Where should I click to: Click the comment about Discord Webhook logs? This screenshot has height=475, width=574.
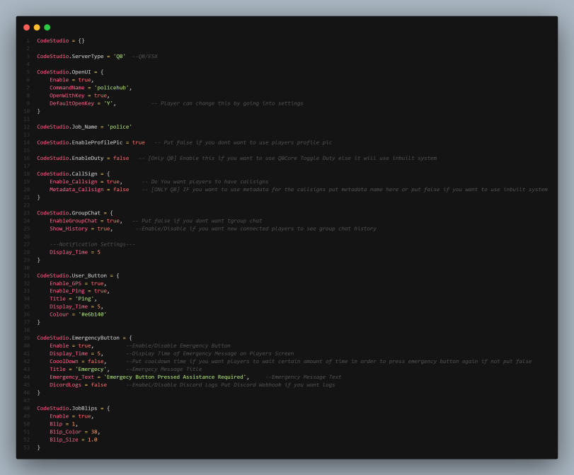[230, 385]
